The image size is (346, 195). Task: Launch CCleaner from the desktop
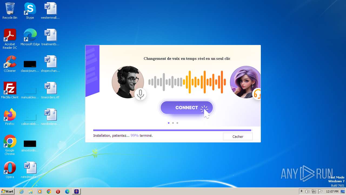pyautogui.click(x=10, y=64)
